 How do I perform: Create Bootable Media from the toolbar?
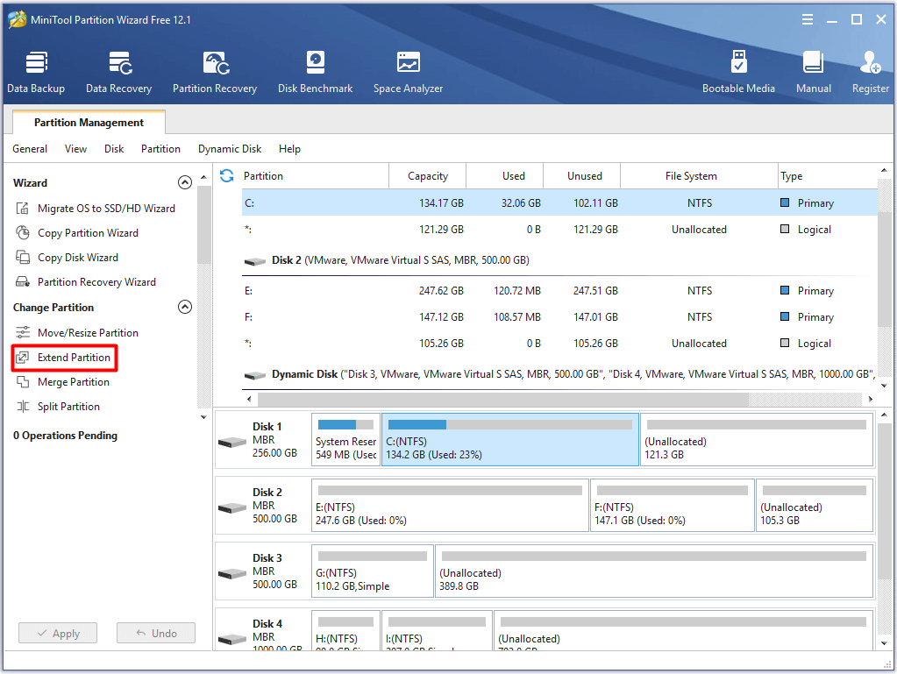tap(738, 73)
